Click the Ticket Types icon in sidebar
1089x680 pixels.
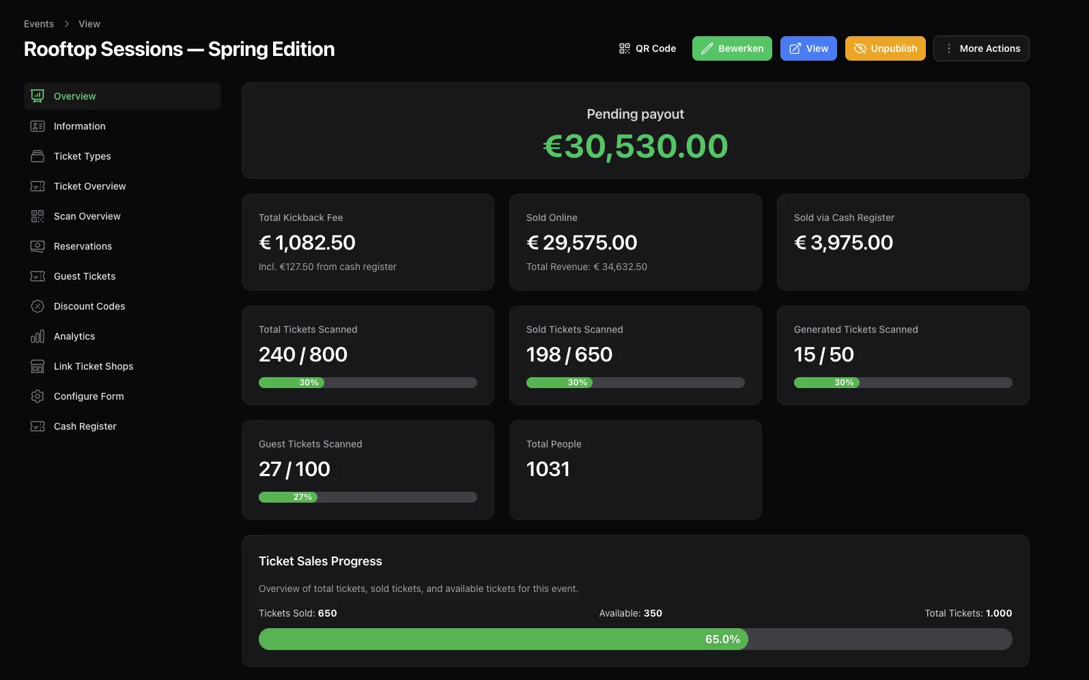[38, 156]
